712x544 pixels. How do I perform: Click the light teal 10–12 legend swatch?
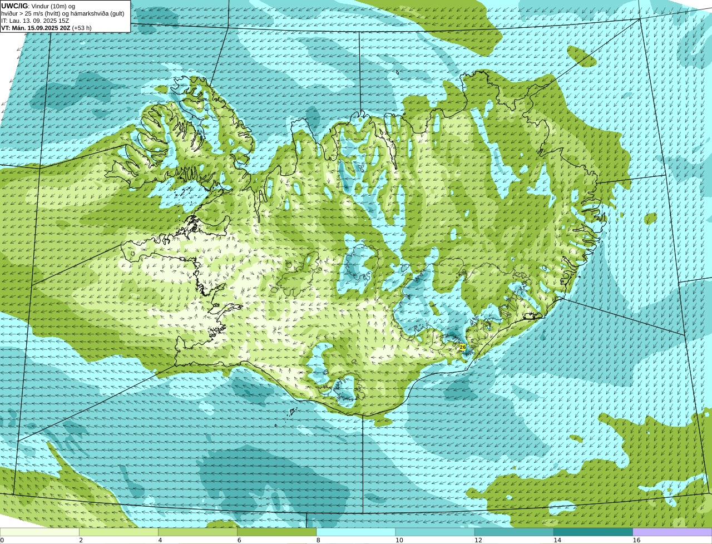click(435, 532)
